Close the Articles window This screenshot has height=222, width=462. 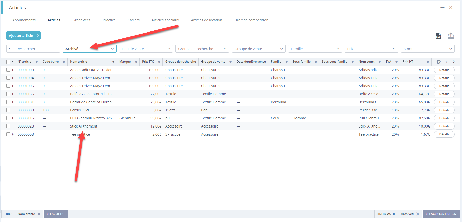coord(451,7)
